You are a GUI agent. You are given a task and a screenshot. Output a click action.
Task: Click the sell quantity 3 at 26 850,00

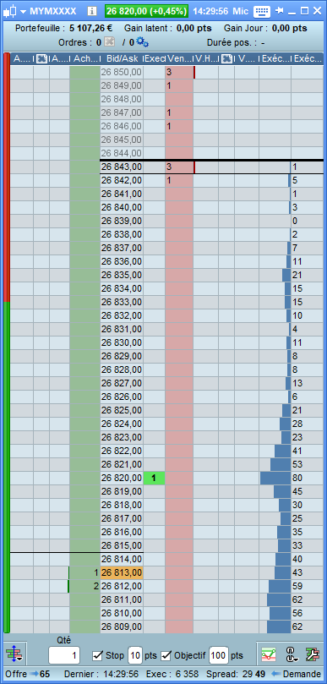169,73
